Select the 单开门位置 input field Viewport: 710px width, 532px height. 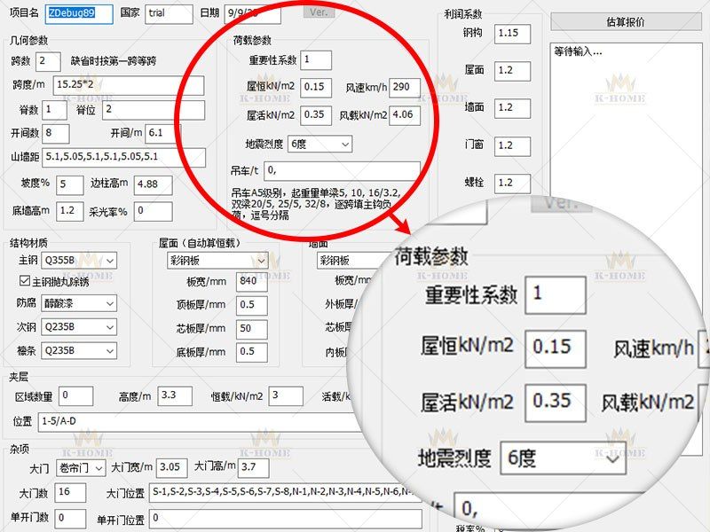(285, 518)
